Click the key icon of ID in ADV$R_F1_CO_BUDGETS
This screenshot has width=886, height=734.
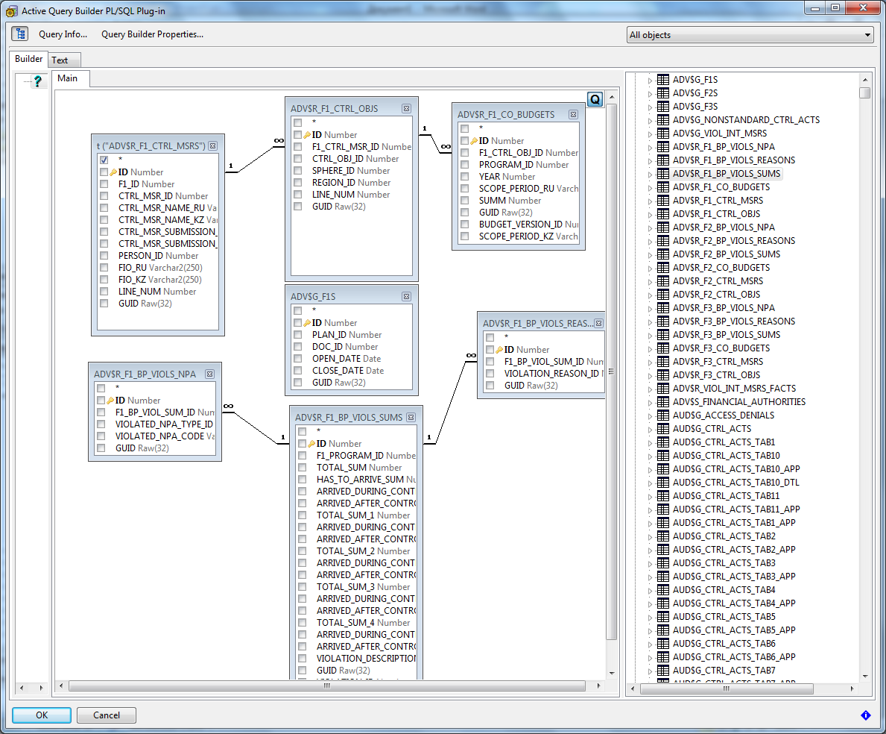point(473,141)
